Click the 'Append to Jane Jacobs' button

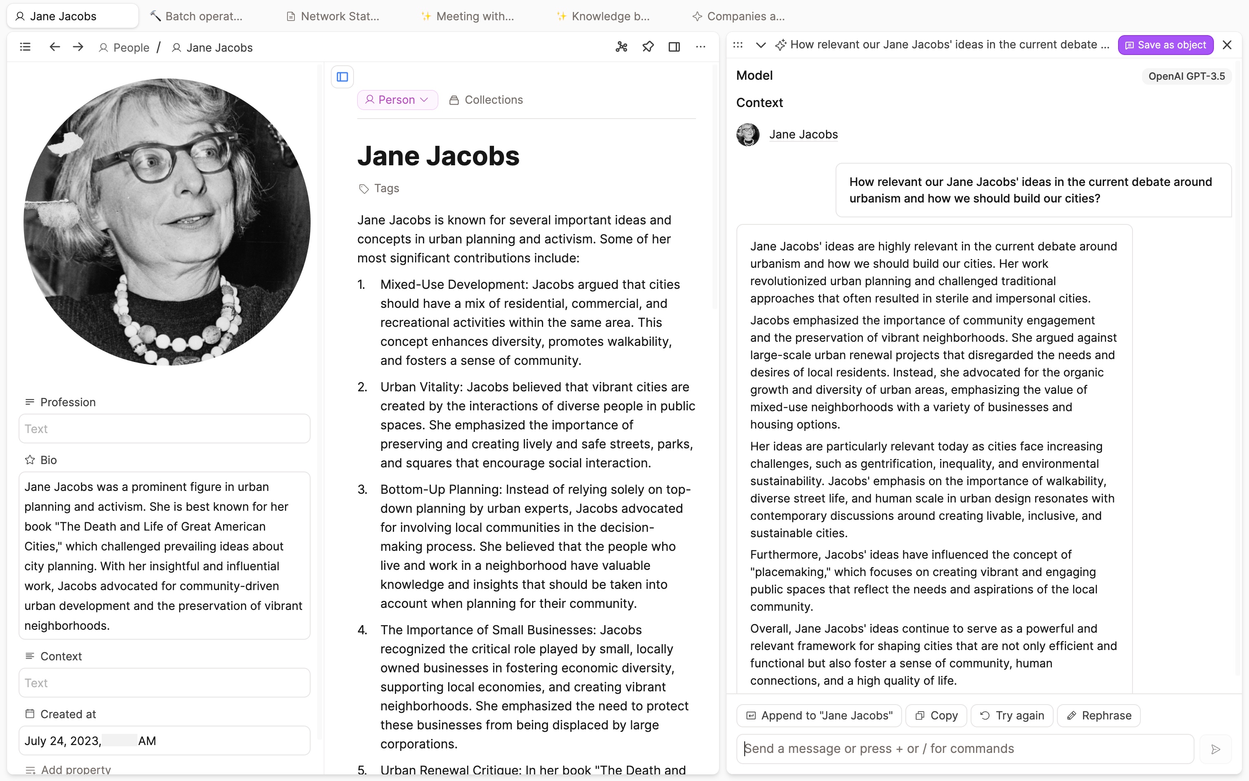point(819,715)
